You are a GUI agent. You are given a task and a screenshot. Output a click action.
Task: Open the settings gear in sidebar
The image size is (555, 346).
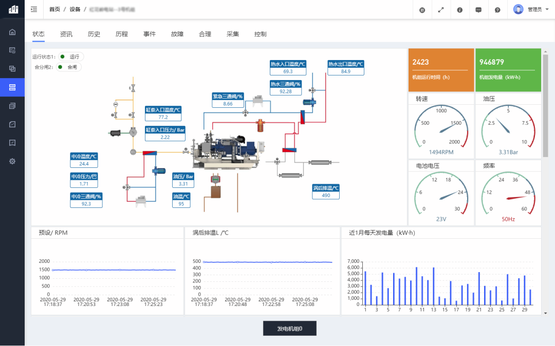click(x=12, y=161)
